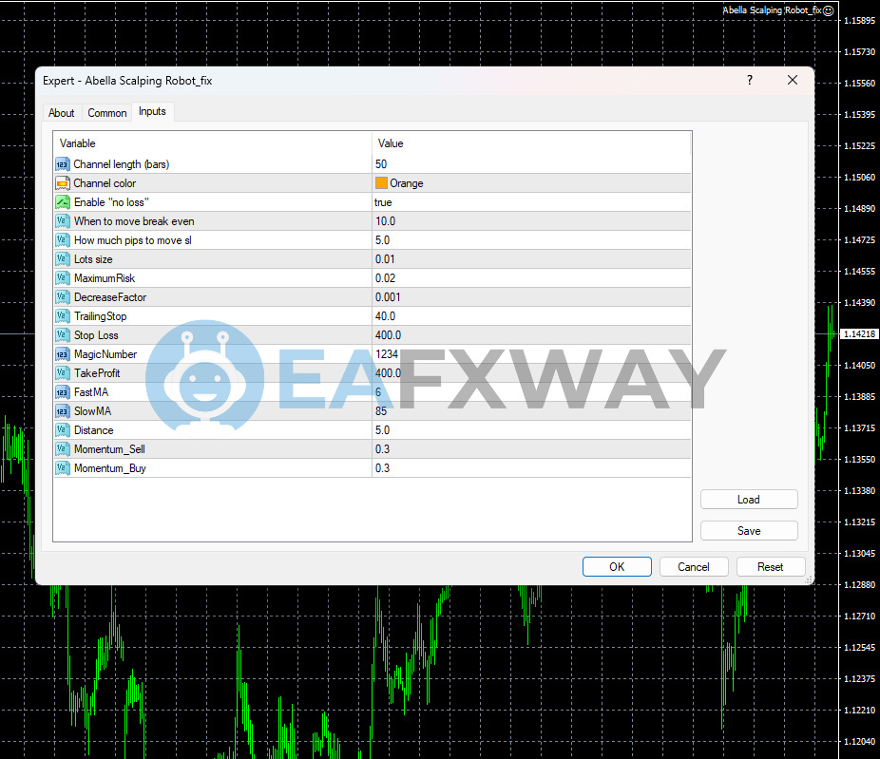The height and width of the screenshot is (759, 880).
Task: Click the TakeProfit variable icon
Action: click(63, 373)
